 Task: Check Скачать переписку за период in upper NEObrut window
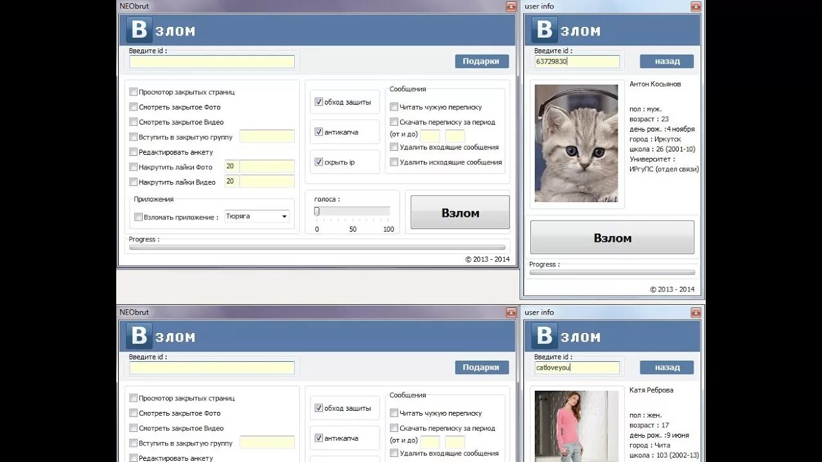pyautogui.click(x=394, y=122)
